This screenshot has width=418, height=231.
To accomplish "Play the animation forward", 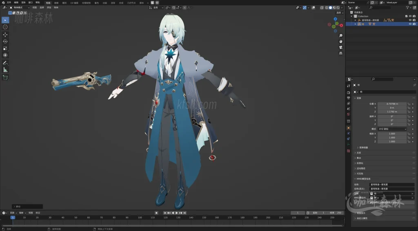I will tap(176, 213).
